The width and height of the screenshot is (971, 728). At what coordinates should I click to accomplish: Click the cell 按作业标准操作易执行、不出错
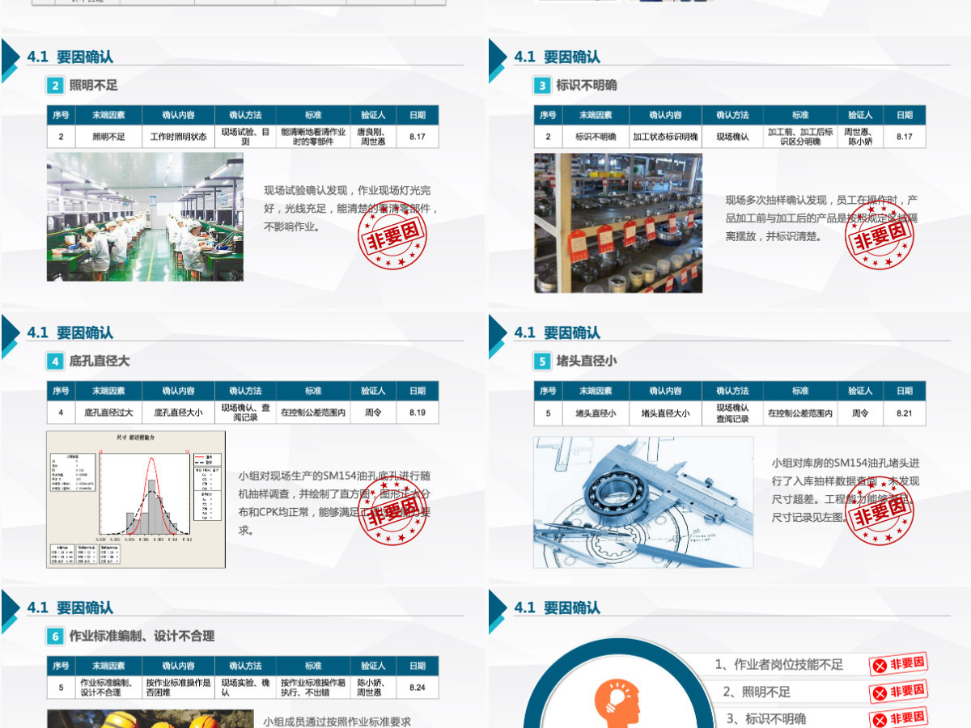(x=313, y=688)
